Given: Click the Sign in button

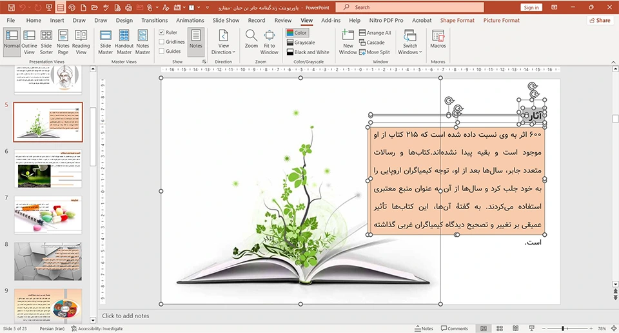Looking at the screenshot, I should (531, 8).
